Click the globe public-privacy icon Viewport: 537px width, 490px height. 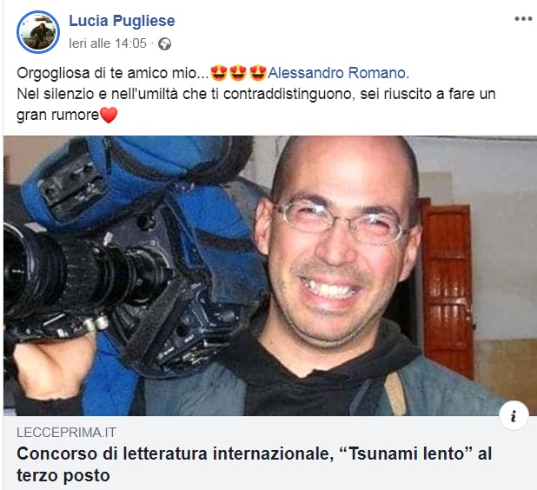tap(164, 43)
